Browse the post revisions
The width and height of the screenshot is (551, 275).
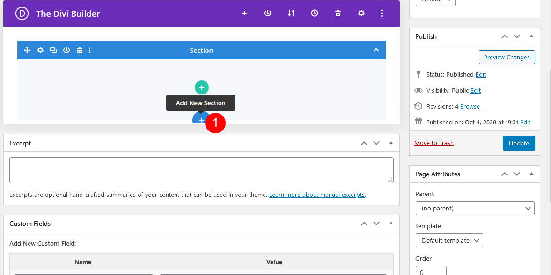(x=470, y=106)
